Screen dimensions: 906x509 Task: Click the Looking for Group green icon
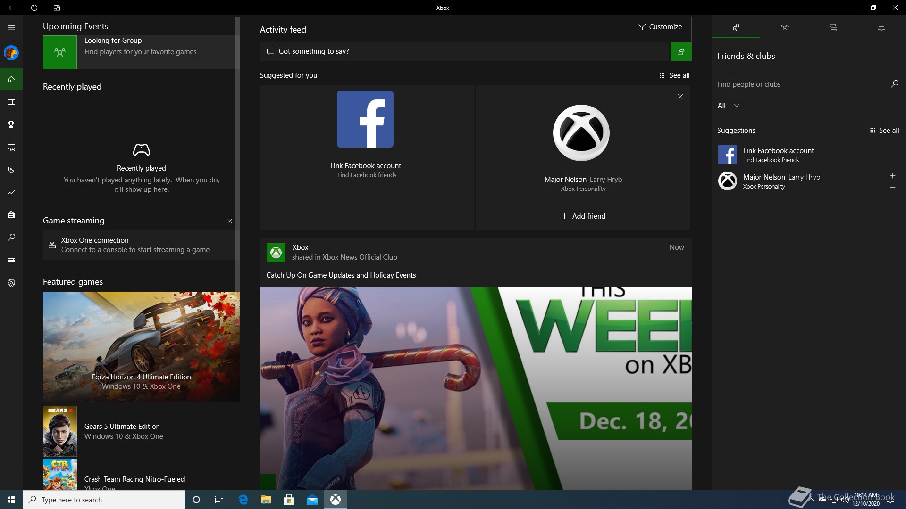(x=60, y=52)
